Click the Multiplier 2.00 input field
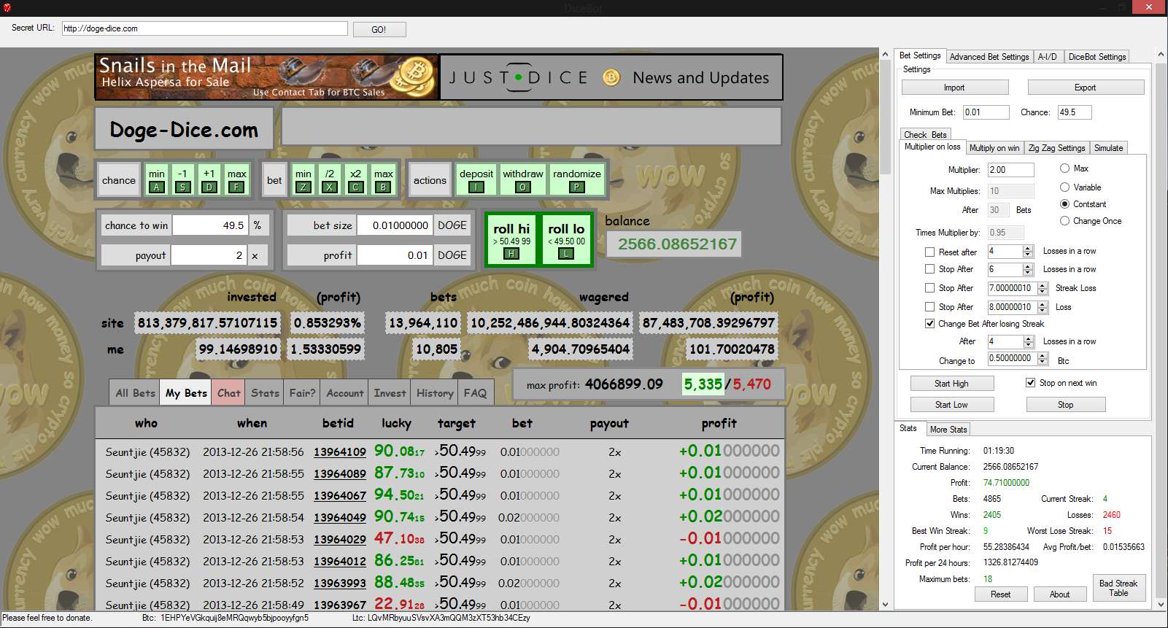The height and width of the screenshot is (628, 1168). 1010,170
